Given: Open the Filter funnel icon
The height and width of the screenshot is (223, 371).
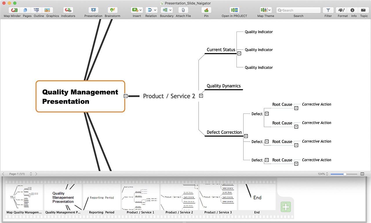Looking at the screenshot, I should pos(328,10).
